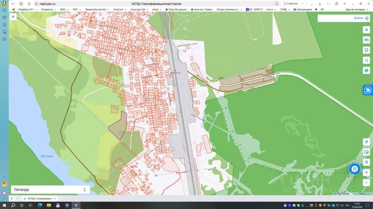Open the share map icon
This screenshot has width=373, height=209.
(367, 60)
